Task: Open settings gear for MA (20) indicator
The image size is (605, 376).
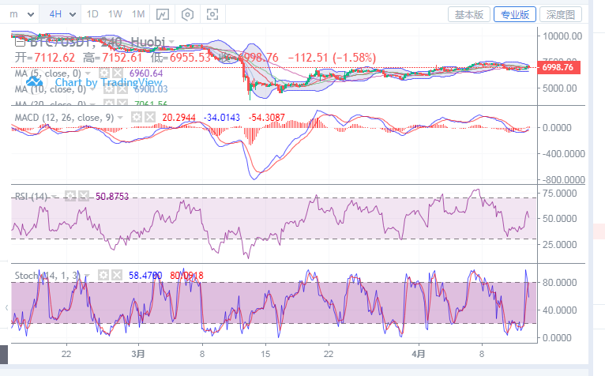Action: coord(109,103)
